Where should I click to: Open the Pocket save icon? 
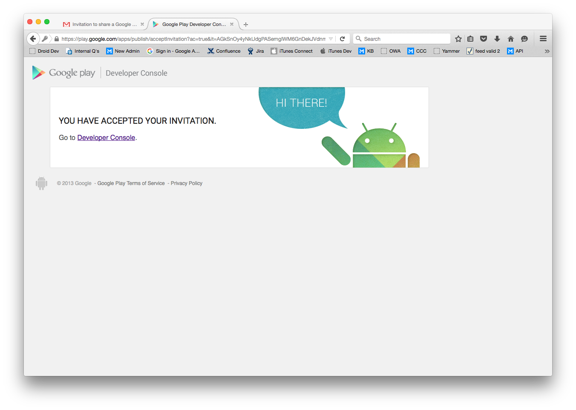tap(484, 39)
